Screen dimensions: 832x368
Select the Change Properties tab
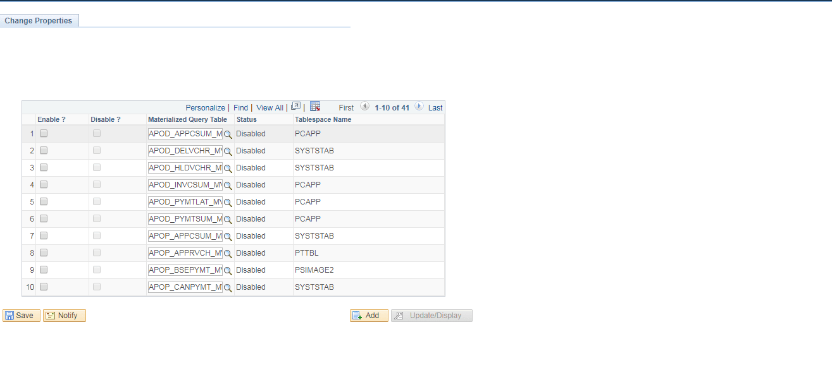tap(39, 21)
